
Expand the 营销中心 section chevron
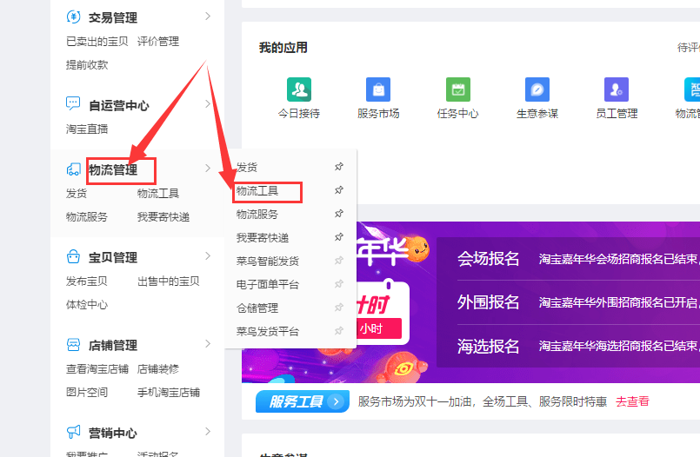tap(208, 431)
